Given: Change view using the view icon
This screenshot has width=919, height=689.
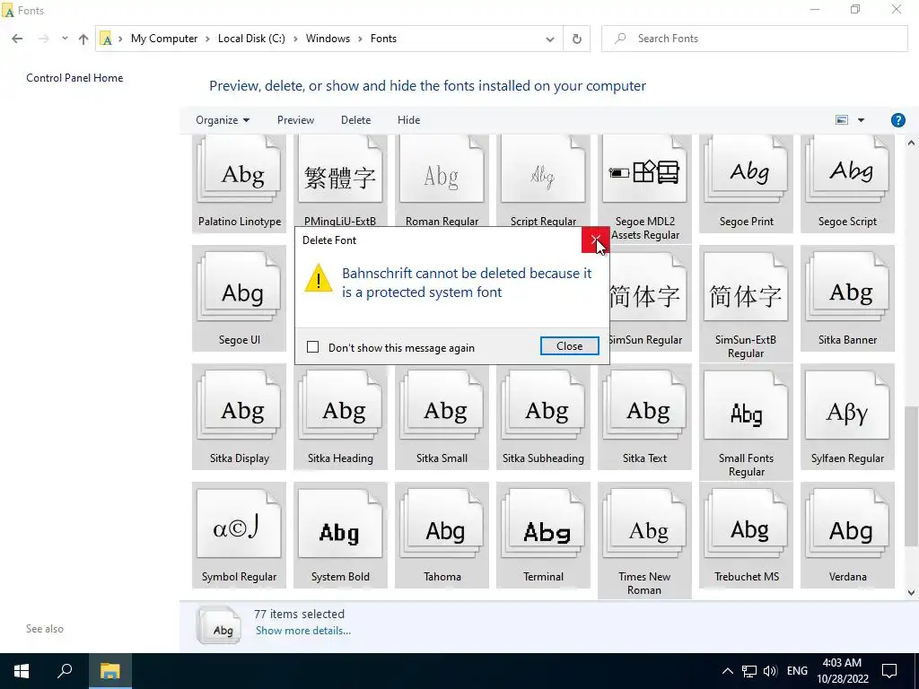Looking at the screenshot, I should (x=842, y=120).
